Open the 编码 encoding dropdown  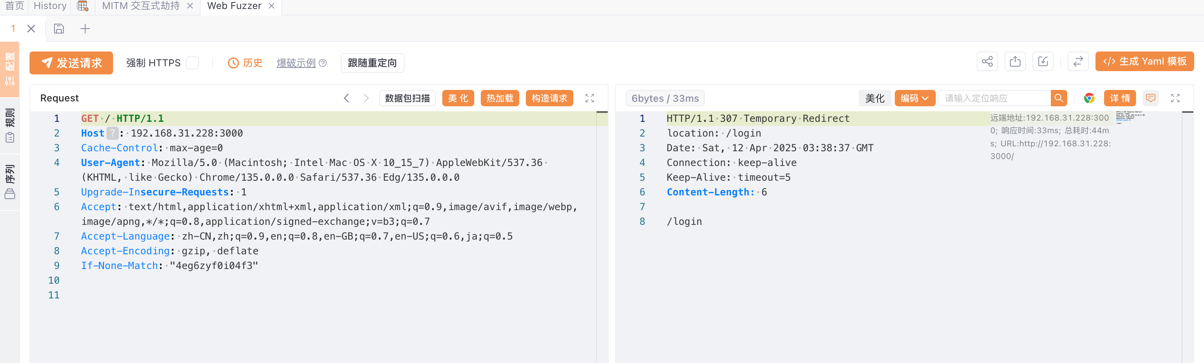(915, 98)
